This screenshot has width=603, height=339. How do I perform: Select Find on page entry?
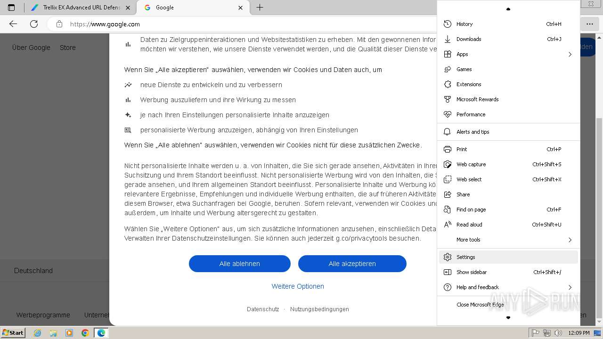coord(508,210)
